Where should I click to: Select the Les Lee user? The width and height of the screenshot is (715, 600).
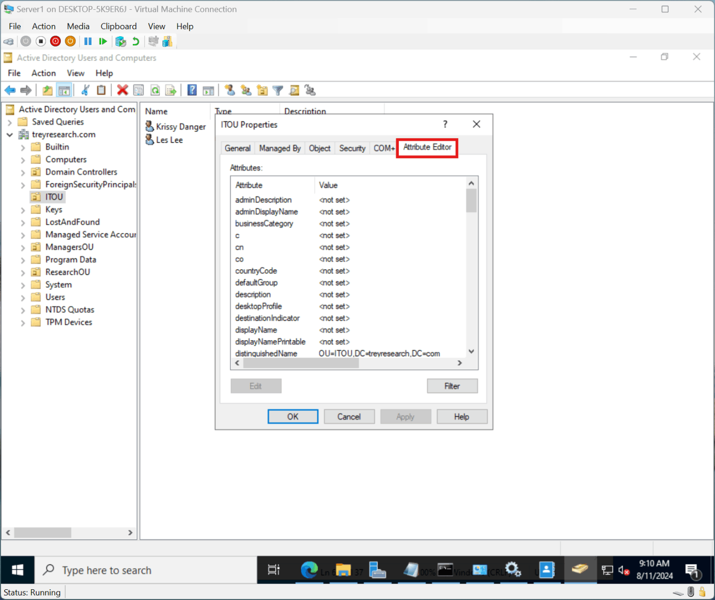pos(163,140)
